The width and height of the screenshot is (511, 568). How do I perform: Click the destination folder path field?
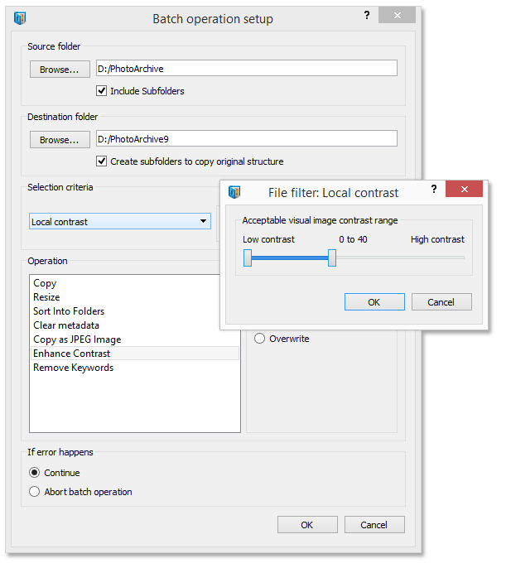247,138
